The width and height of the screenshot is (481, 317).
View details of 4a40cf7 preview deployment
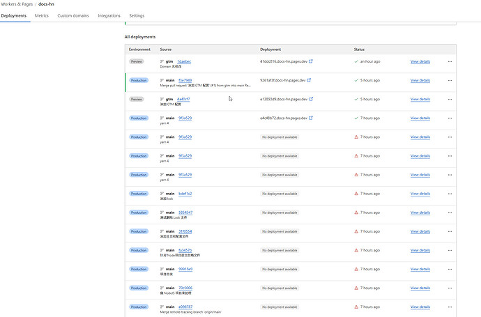[x=420, y=100]
